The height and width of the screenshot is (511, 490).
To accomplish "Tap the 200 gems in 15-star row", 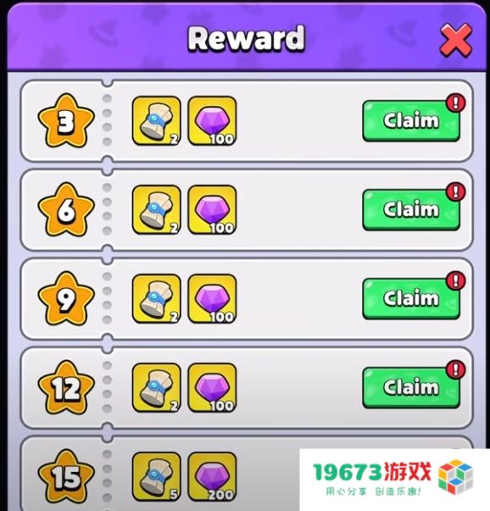I will [x=212, y=477].
